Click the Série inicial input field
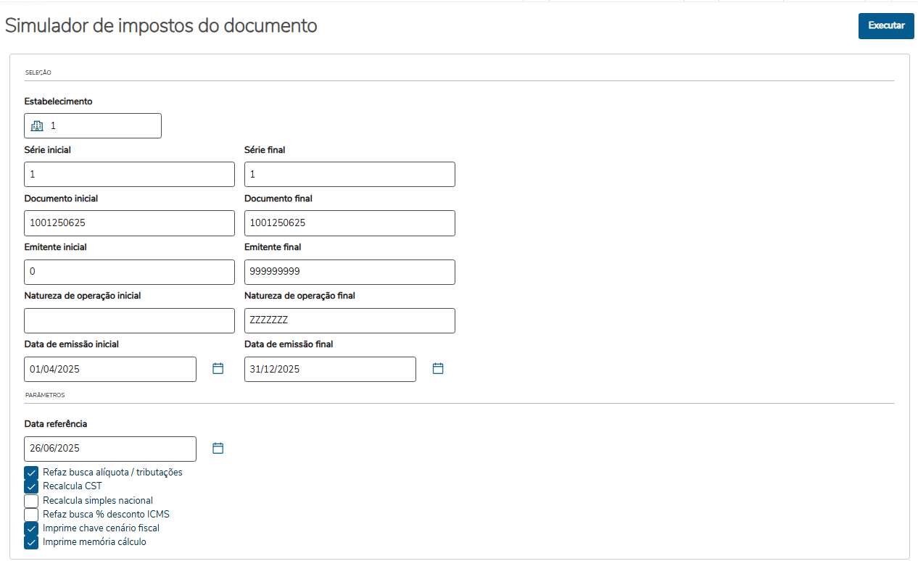 [x=129, y=175]
